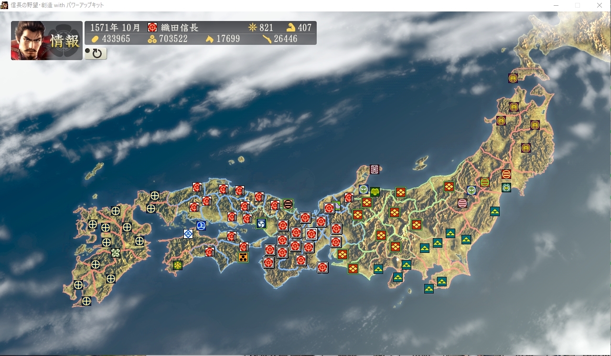The height and width of the screenshot is (356, 611).
Task: Select the Hojo triangle crest at Izu peninsula tip
Action: click(x=398, y=277)
